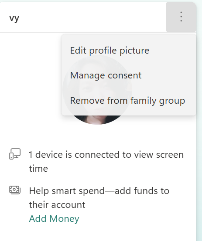Open the three-dot more options button
202x241 pixels.
[x=181, y=17]
